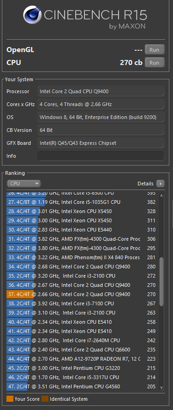Select rank 30 Xeon E5440 row
Image resolution: width=173 pixels, height=410 pixels.
[x=82, y=230]
